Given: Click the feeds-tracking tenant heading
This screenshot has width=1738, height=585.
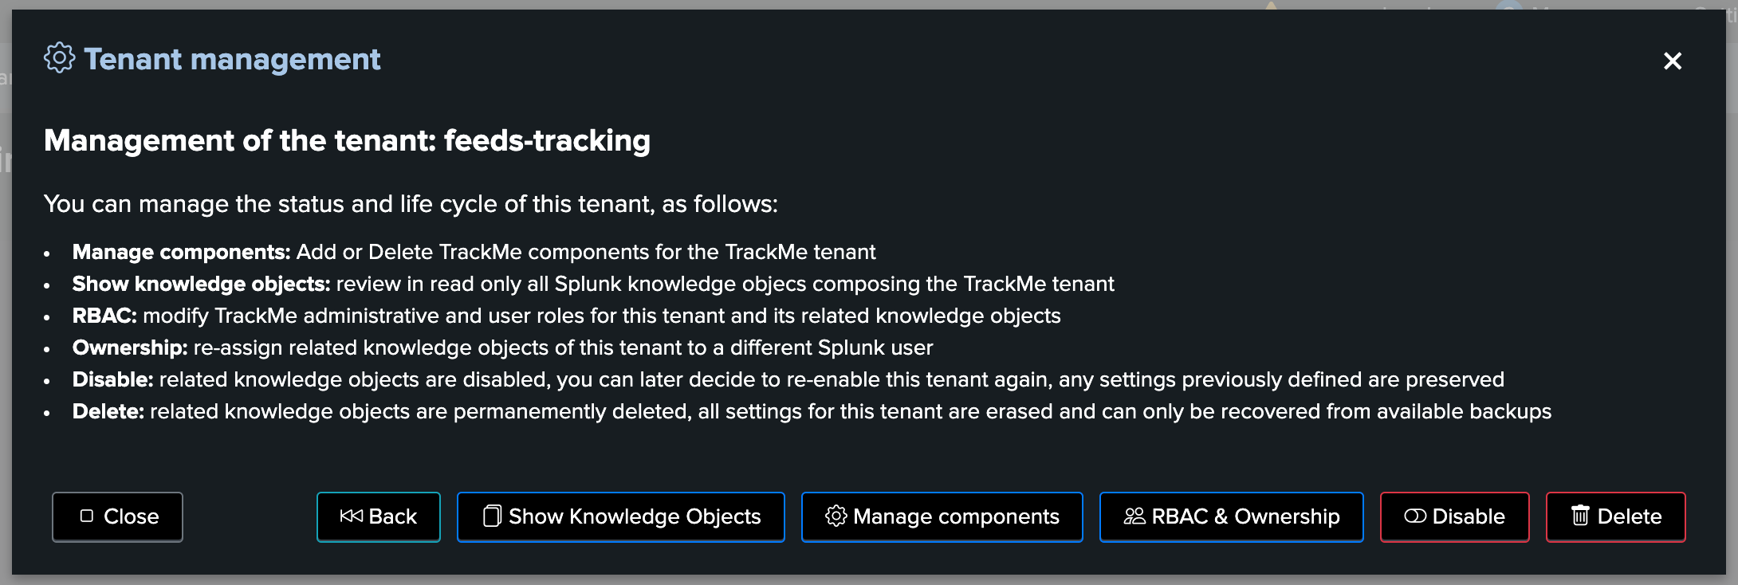Looking at the screenshot, I should pos(347,140).
